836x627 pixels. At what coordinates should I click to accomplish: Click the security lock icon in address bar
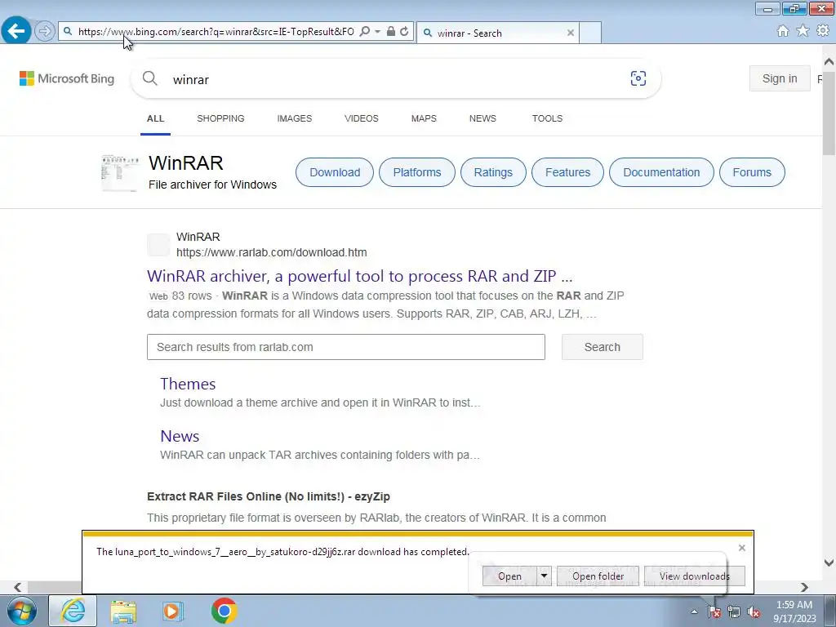pyautogui.click(x=391, y=32)
